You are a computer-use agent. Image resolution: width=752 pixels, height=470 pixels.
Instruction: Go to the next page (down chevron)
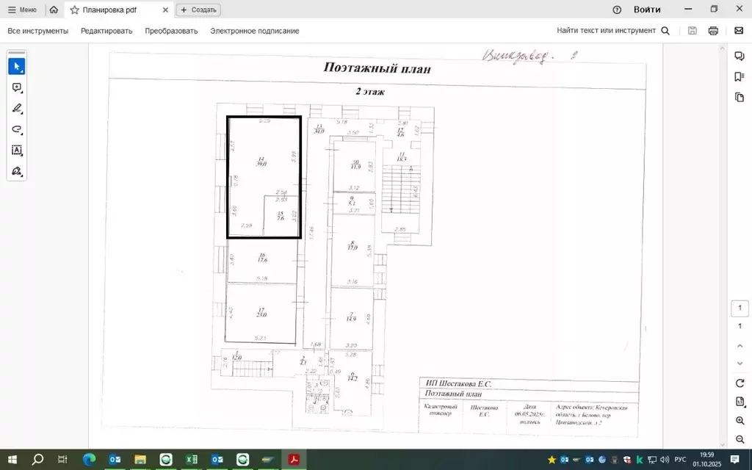point(740,364)
